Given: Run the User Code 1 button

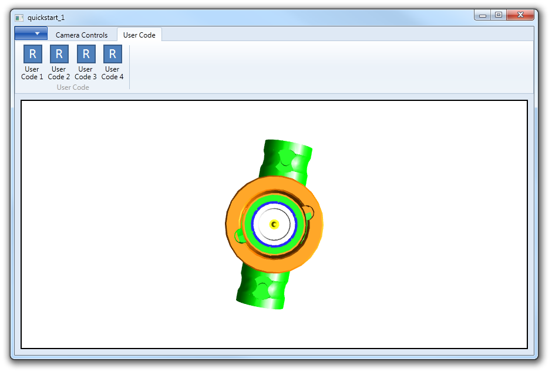Looking at the screenshot, I should 32,55.
